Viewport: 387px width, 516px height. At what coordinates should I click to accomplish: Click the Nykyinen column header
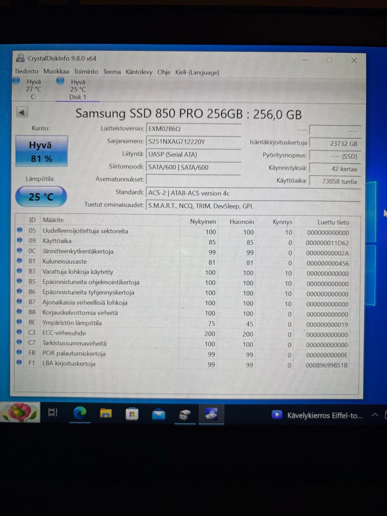pos(203,221)
